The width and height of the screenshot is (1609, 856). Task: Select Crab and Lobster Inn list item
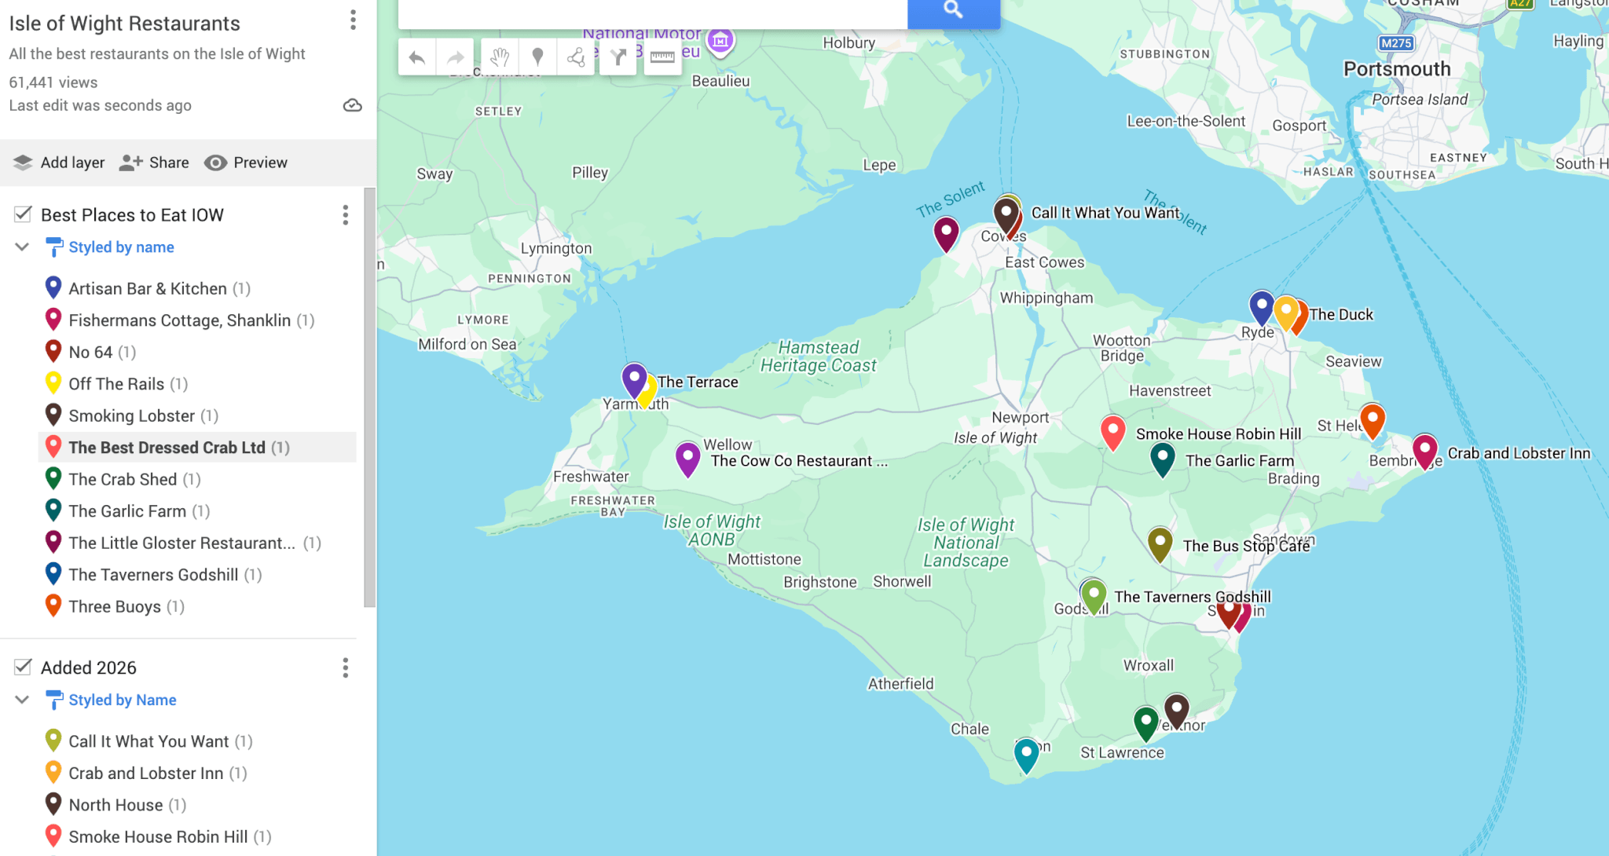click(197, 774)
